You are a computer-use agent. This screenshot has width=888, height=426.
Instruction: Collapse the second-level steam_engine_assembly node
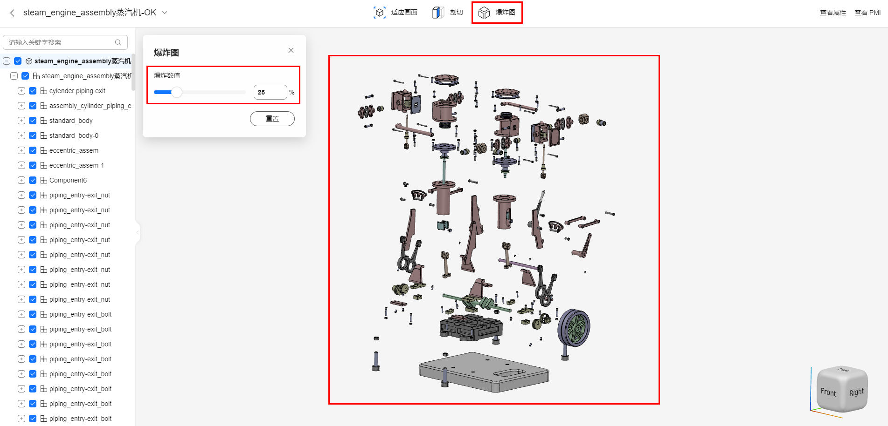click(x=14, y=76)
